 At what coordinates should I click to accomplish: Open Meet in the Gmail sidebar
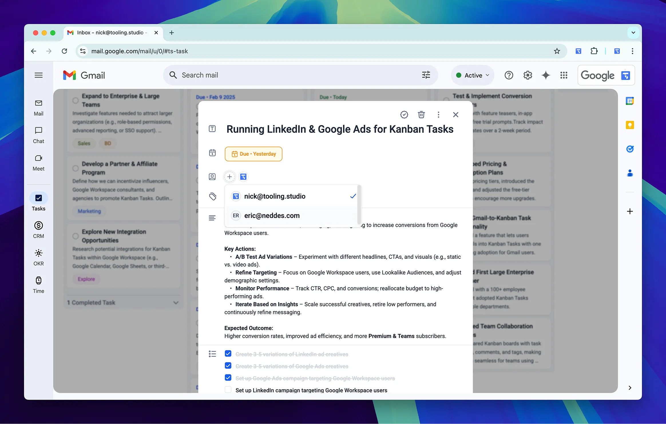pos(39,163)
